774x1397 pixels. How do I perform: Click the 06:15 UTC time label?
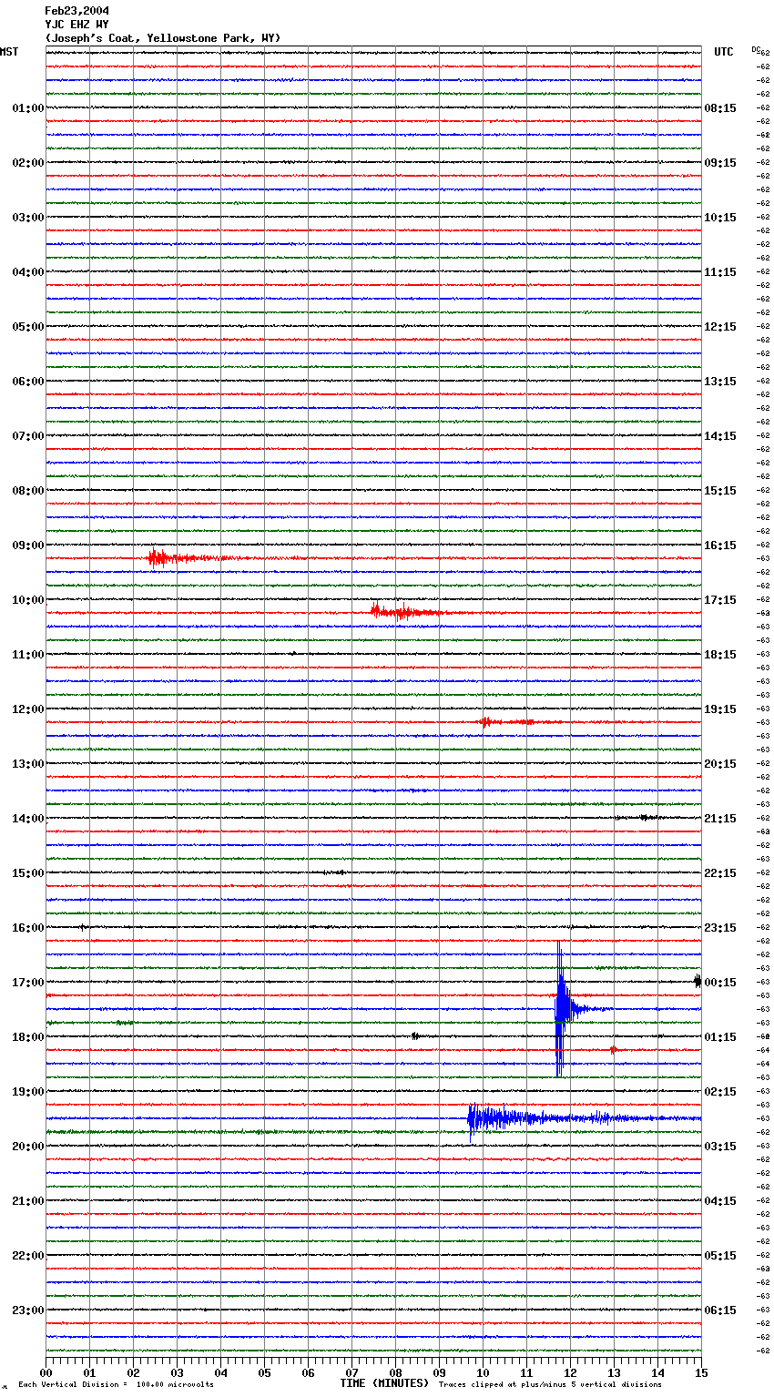coord(720,1310)
